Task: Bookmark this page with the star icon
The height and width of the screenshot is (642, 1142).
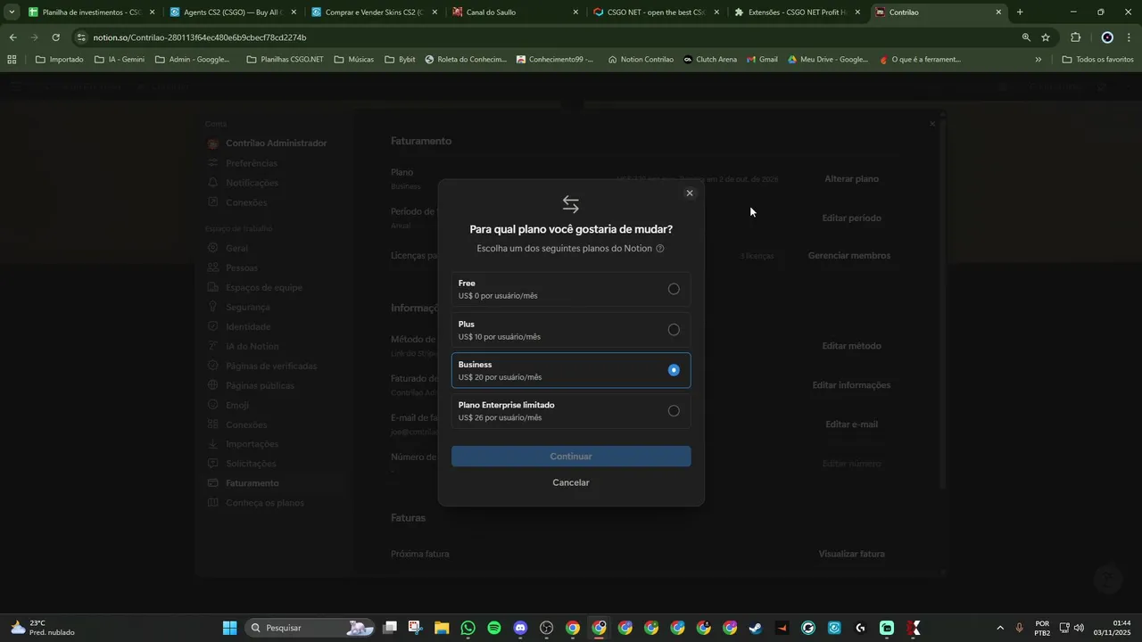Action: pyautogui.click(x=1046, y=37)
